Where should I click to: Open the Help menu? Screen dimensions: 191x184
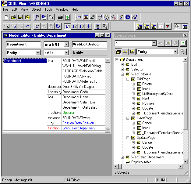[x=75, y=9]
